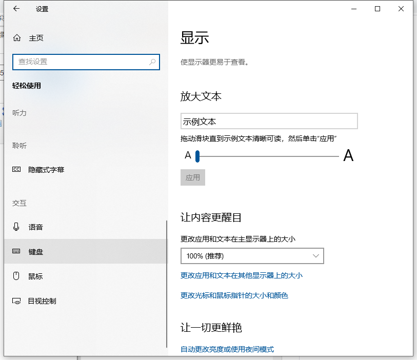Screen dimensions: 417x360
Task: Open 更改光标和鼠标指针的大小和颜色 link
Action: click(234, 295)
